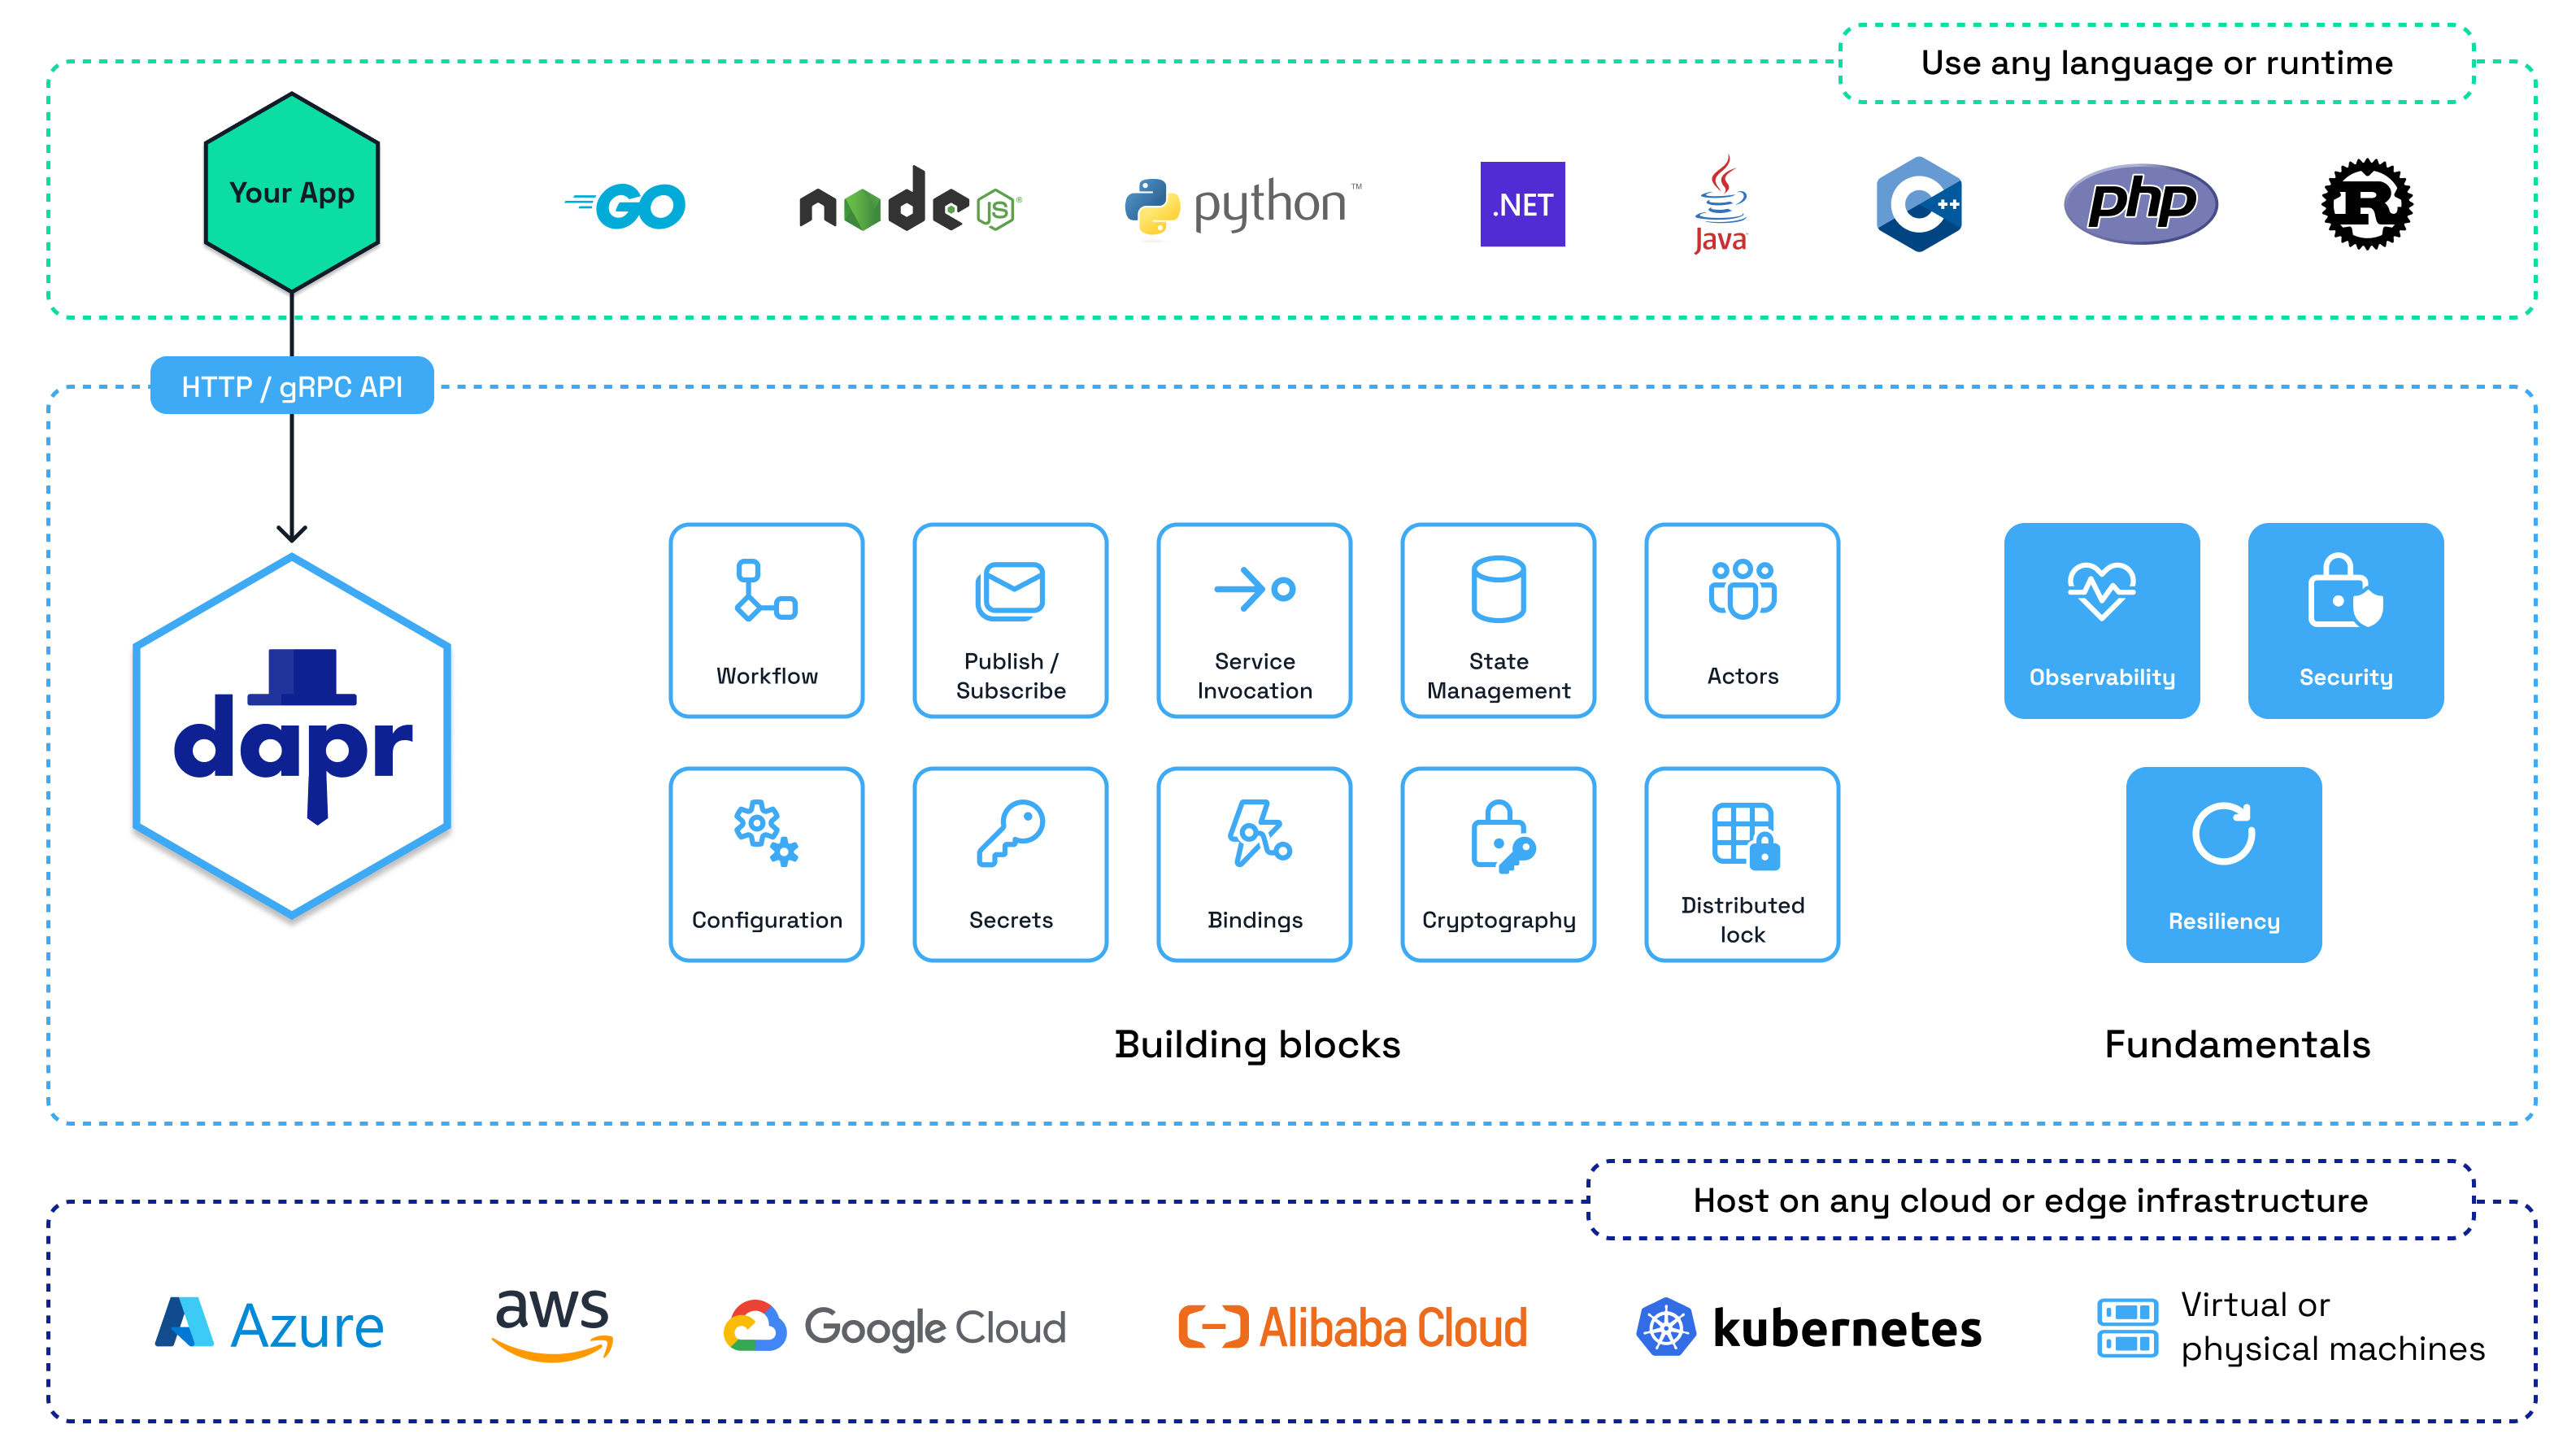Click the State Management cylinder icon
Screen dimensions: 2576x1451
[x=1498, y=589]
